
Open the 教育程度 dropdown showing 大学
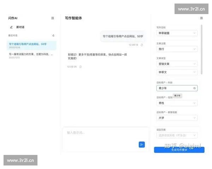click(x=177, y=118)
